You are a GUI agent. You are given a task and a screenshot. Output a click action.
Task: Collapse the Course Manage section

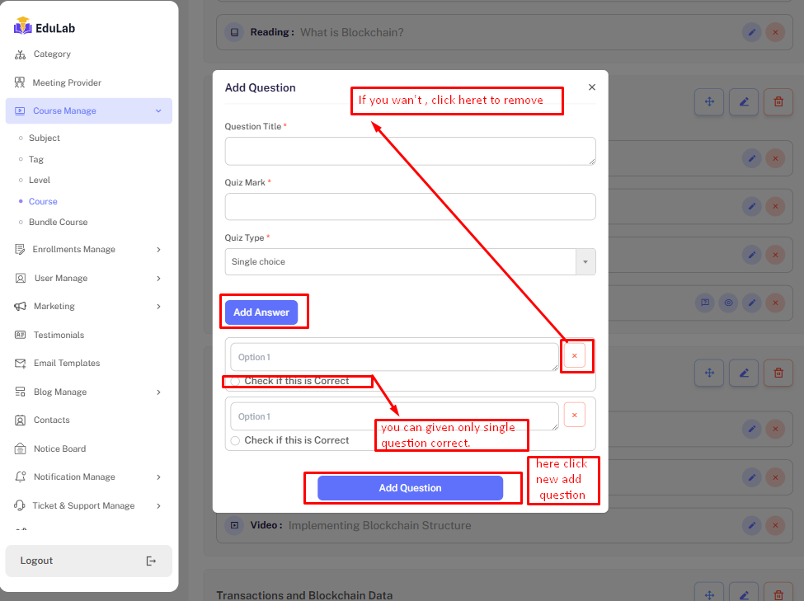coord(158,111)
